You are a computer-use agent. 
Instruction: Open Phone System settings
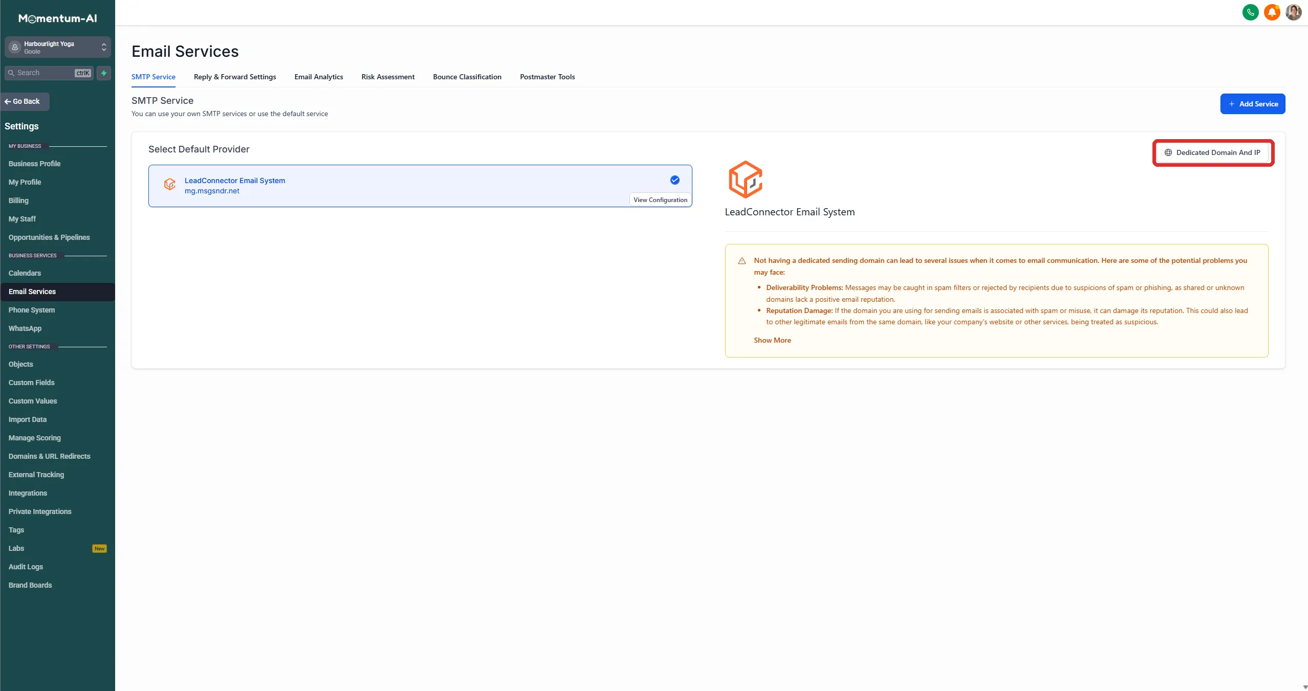pyautogui.click(x=32, y=310)
